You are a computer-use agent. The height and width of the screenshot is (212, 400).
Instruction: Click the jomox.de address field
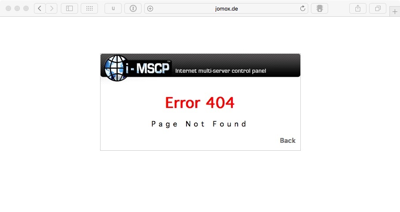click(x=226, y=8)
